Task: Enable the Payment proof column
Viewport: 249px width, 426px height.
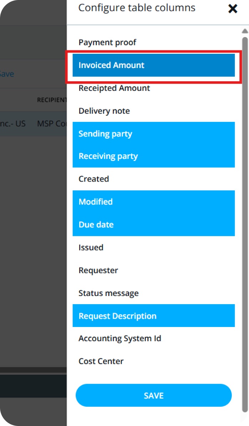Action: tap(107, 43)
